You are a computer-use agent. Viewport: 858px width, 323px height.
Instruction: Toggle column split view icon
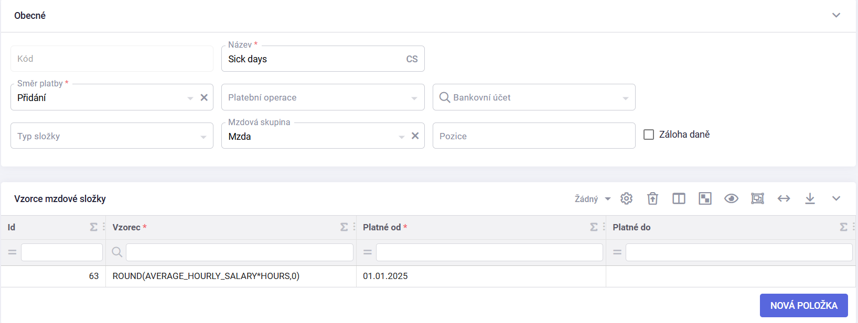click(x=679, y=198)
